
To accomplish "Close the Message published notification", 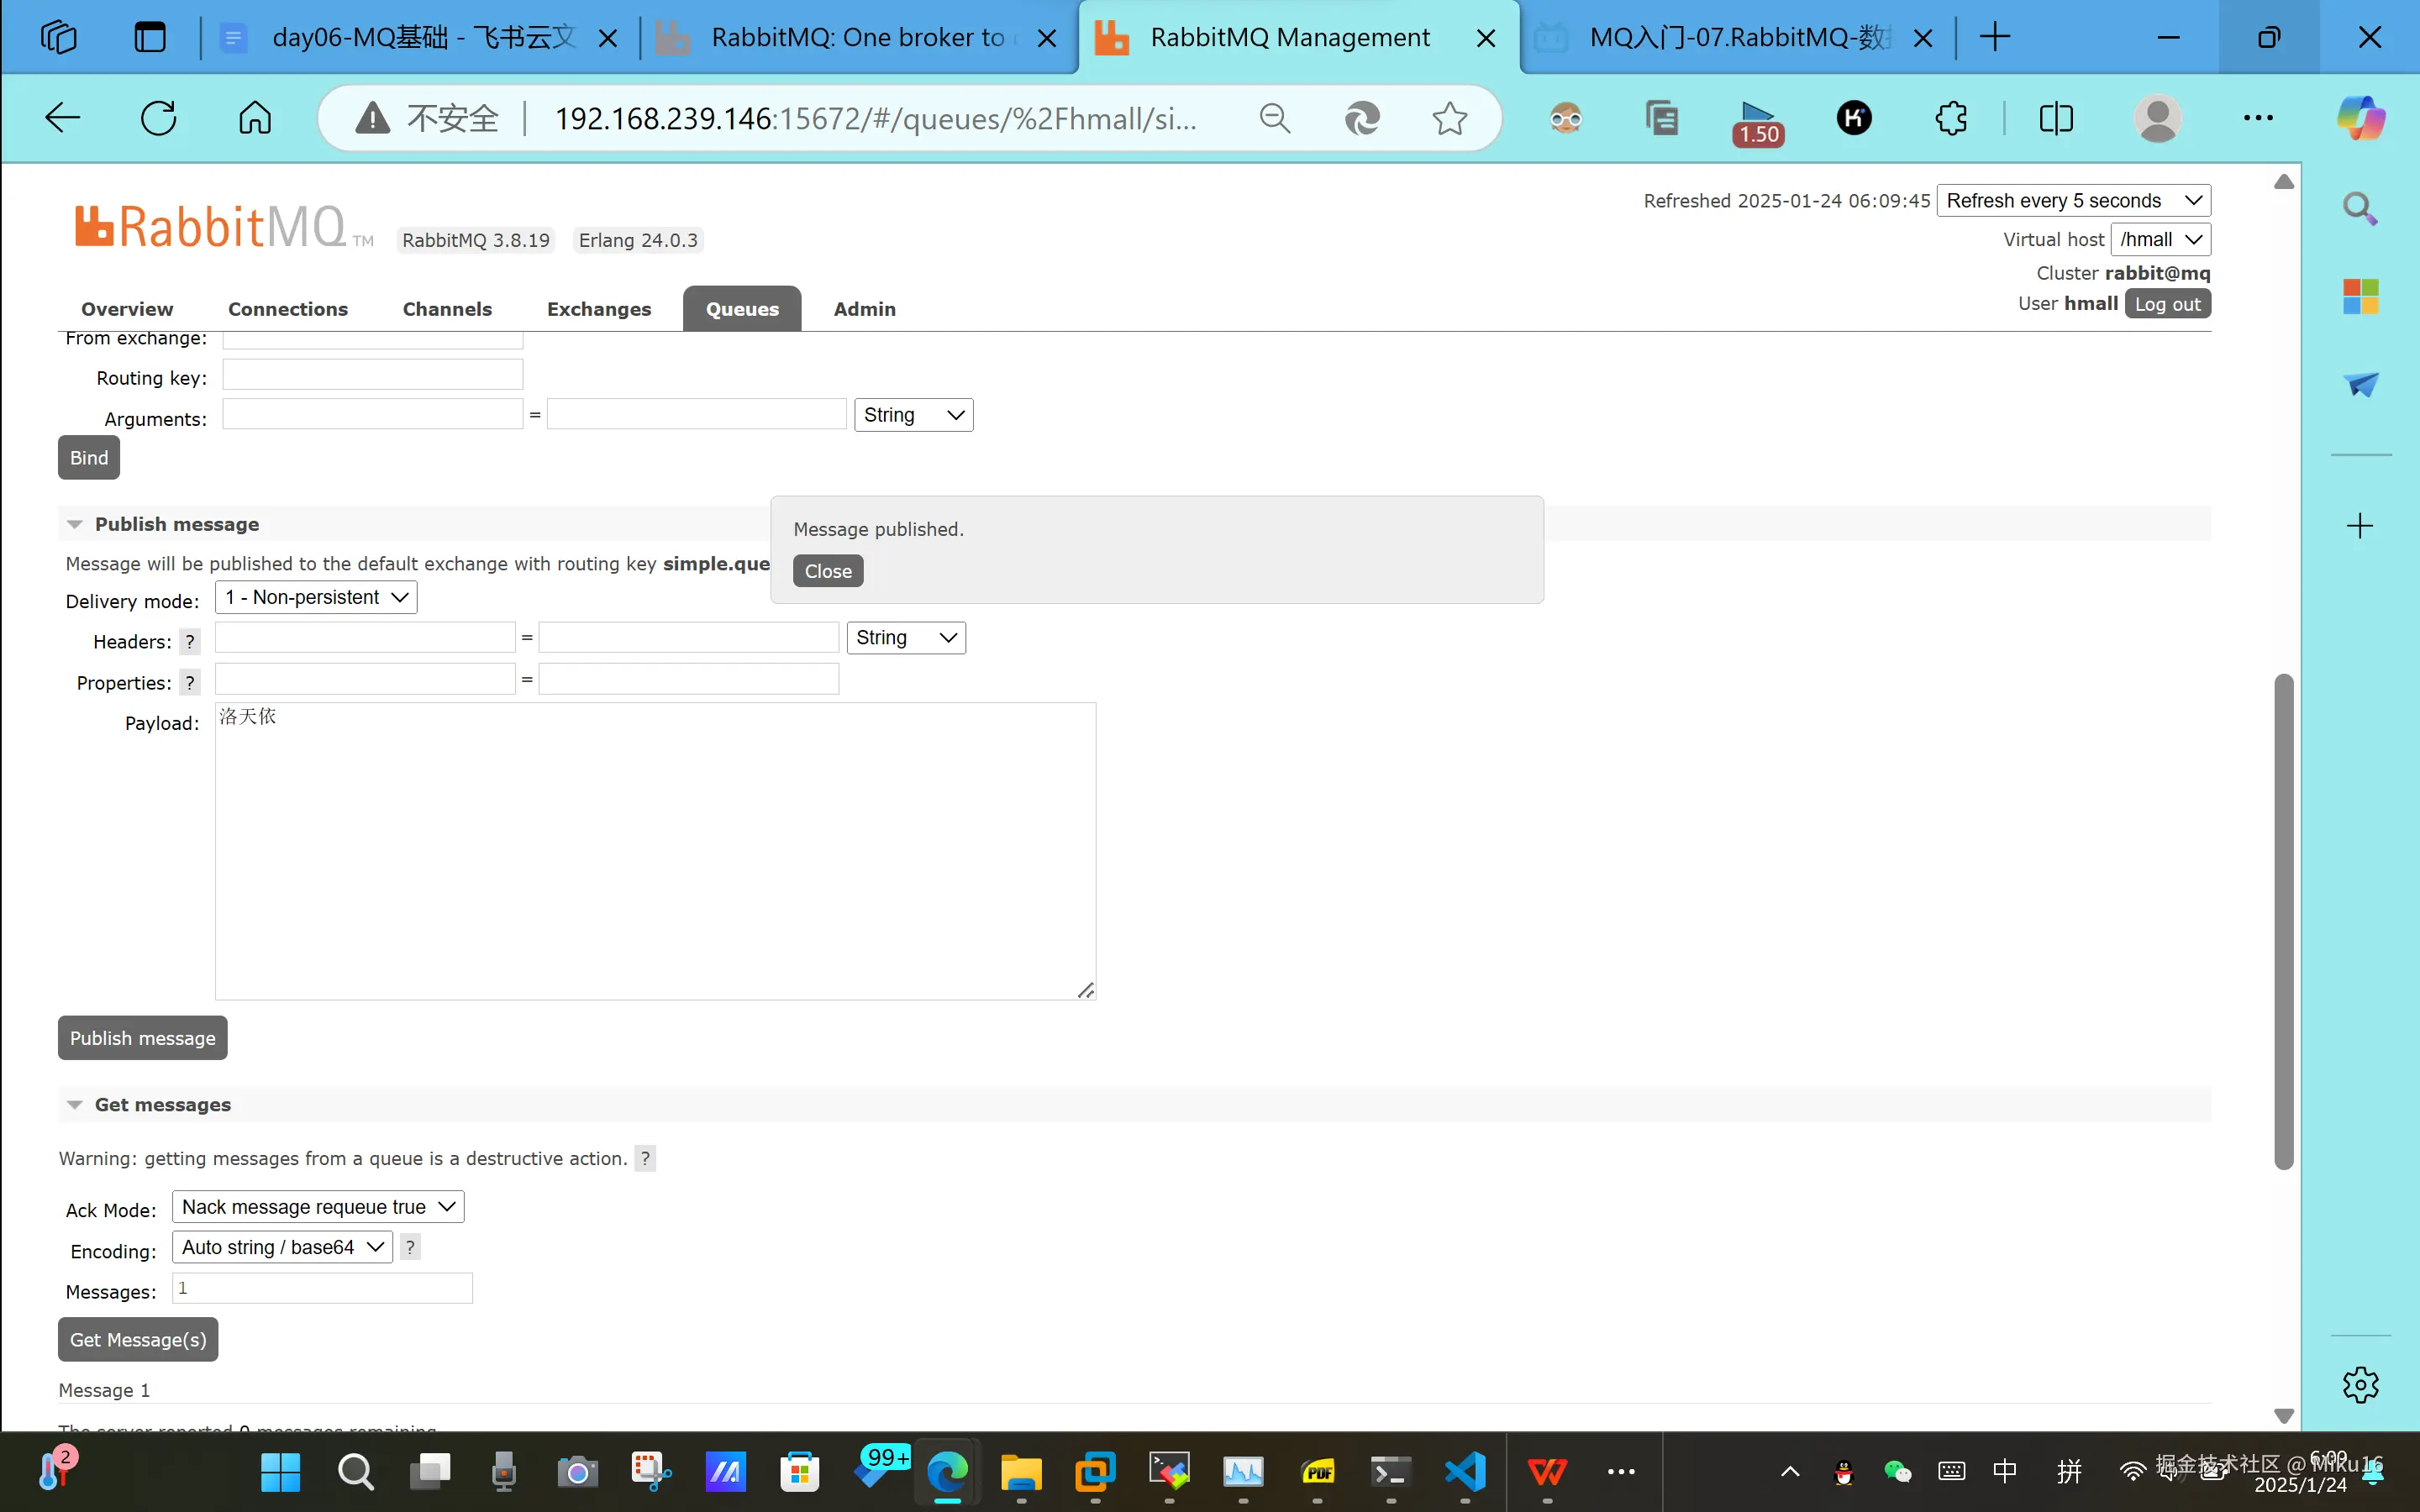I will (x=828, y=571).
